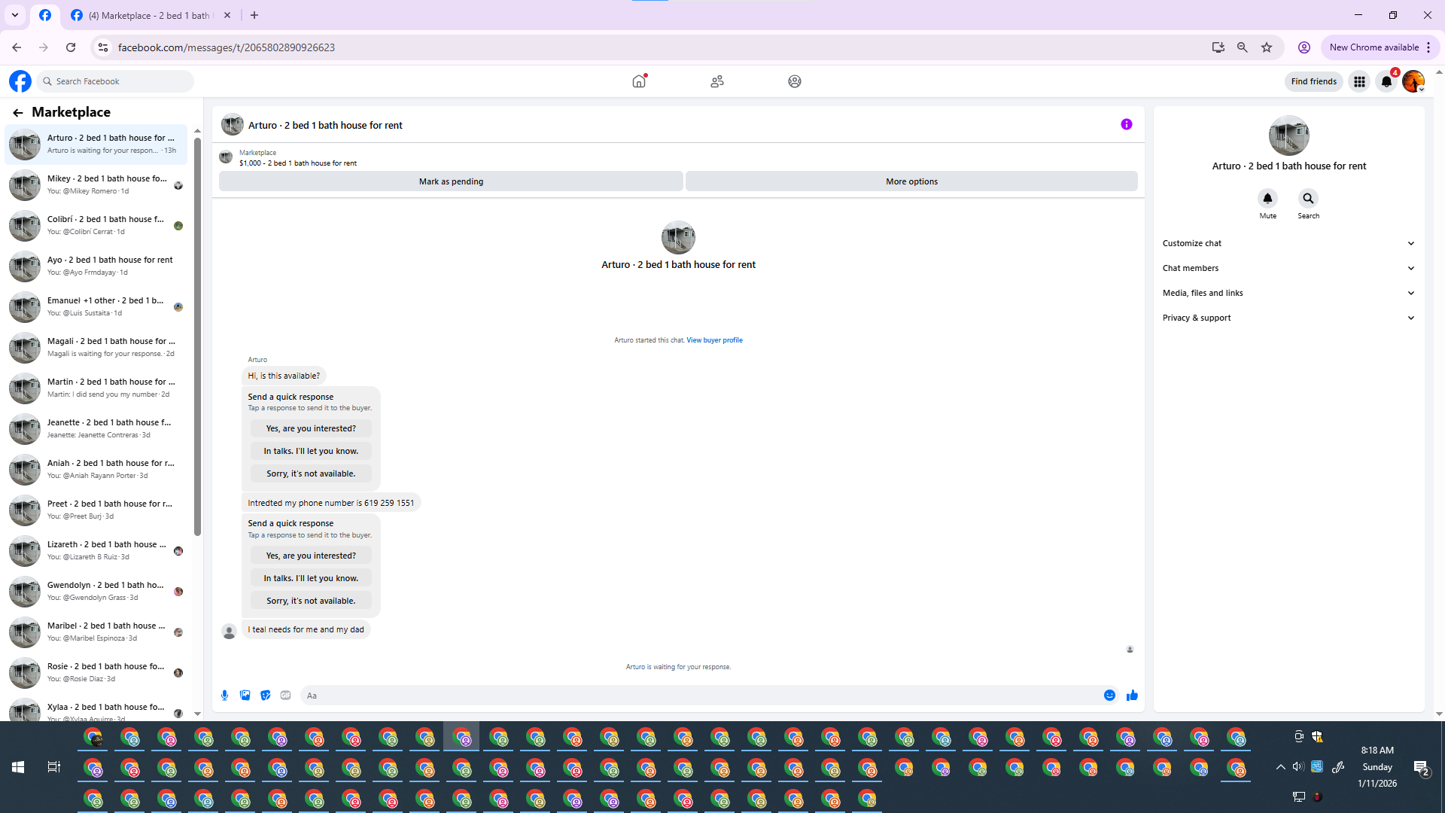Open the Facebook home logo

[20, 81]
